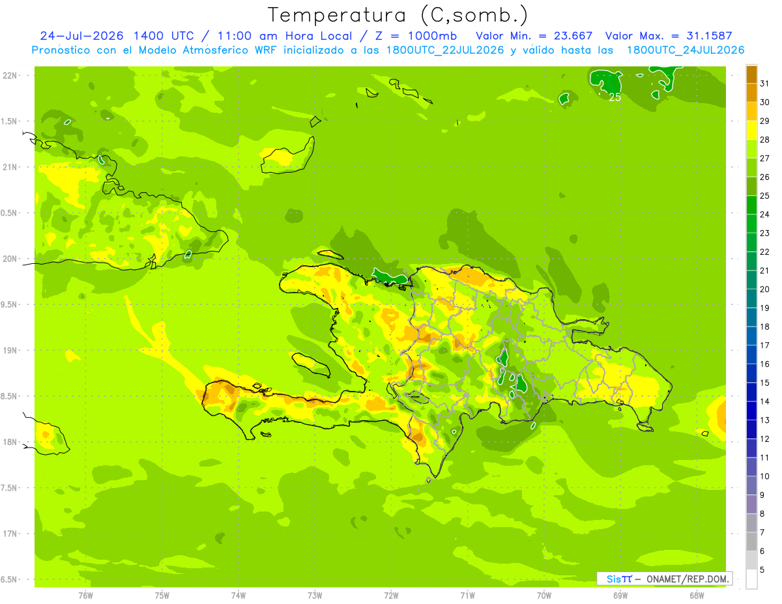Click "Valor Min. = 23.667" in header
This screenshot has width=782, height=604.
534,36
